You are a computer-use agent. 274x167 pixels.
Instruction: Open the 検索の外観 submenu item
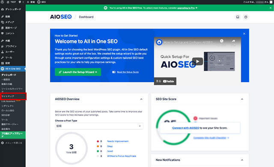pyautogui.click(x=7, y=84)
